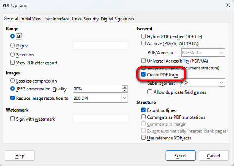Screen dimensions: 234x166
Task: Choose the Selection range option
Action: point(13,55)
